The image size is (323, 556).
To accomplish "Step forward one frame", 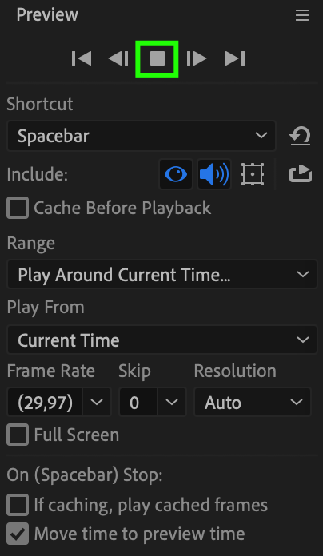I will (197, 58).
